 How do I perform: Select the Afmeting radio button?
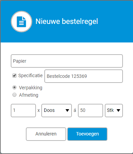pos(14,95)
